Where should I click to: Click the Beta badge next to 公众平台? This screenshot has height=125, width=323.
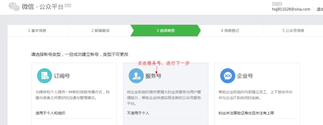pos(68,5)
